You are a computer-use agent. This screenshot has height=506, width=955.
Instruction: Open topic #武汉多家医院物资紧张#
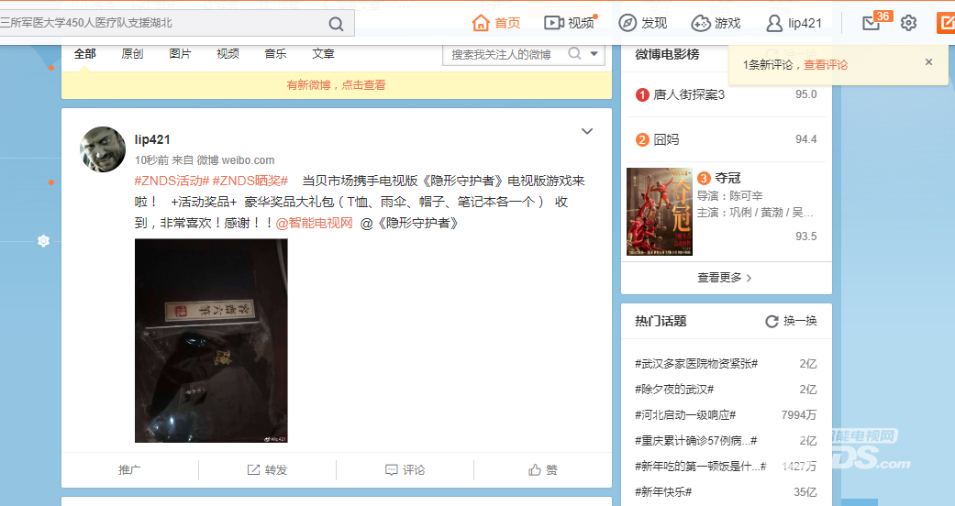696,364
